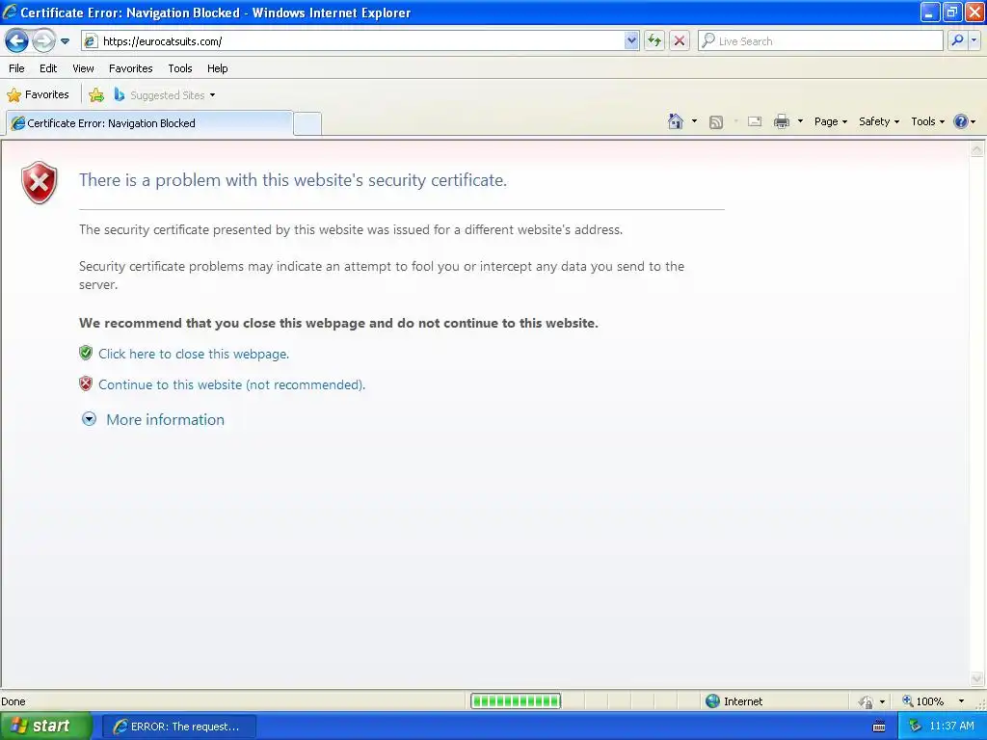This screenshot has height=740, width=987.
Task: Open a new blank tab
Action: [307, 123]
